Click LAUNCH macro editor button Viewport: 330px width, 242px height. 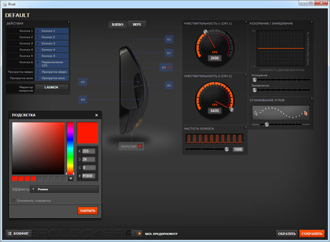pyautogui.click(x=52, y=87)
